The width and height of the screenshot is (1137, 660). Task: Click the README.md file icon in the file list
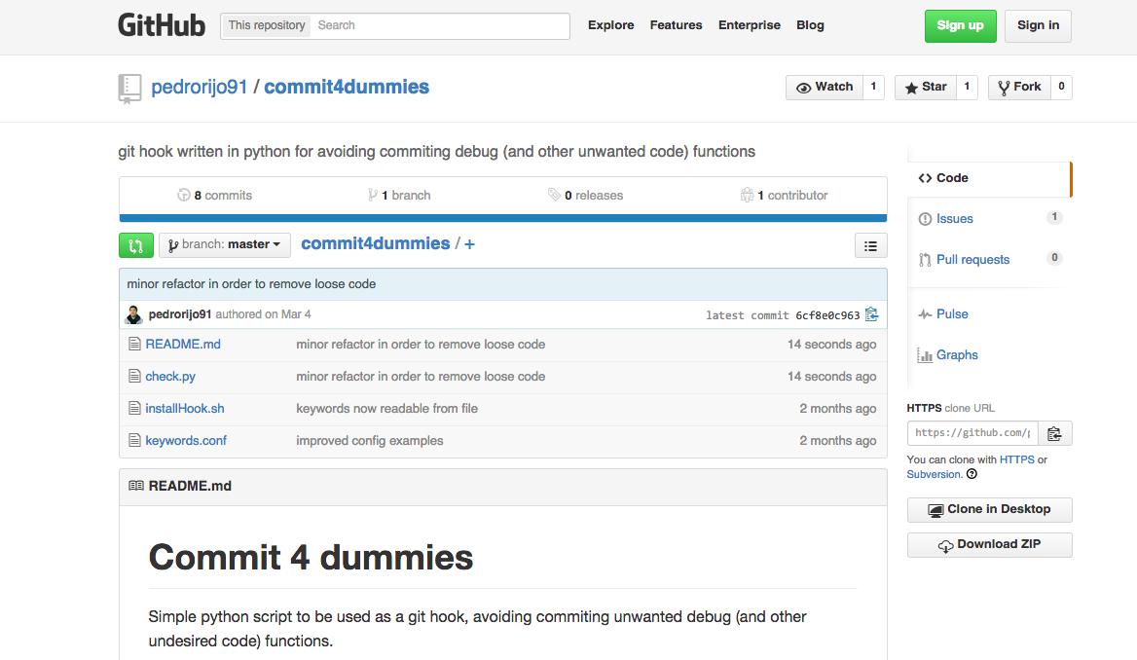134,344
